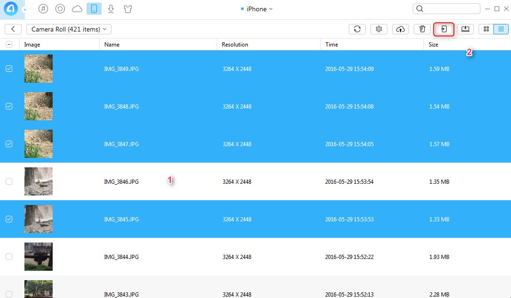The height and width of the screenshot is (298, 511).
Task: Open the iTunes library music icon
Action: click(43, 9)
